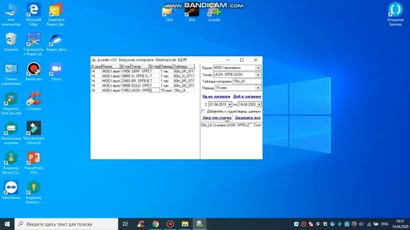Select the row with ticker 17456 SBRF
The image size is (410, 230).
(x=142, y=71)
